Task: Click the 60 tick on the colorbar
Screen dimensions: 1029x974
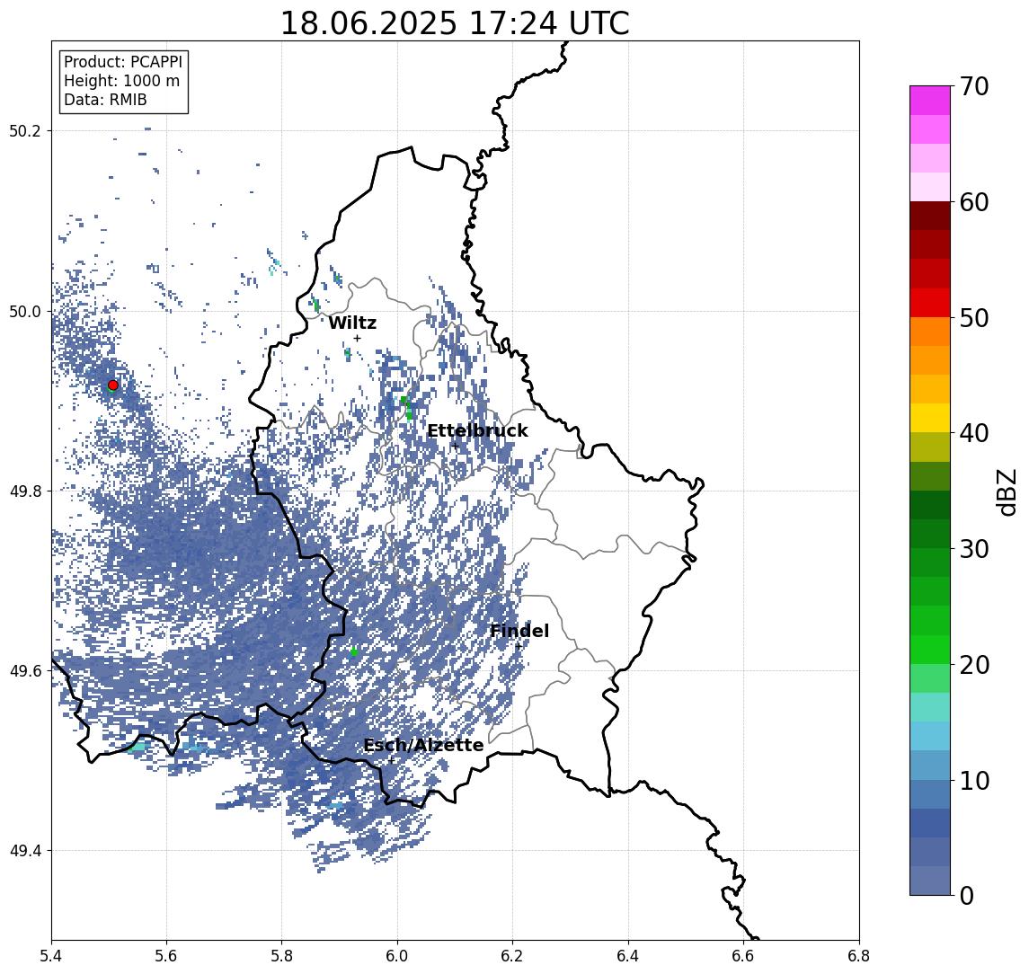Action: tap(974, 202)
